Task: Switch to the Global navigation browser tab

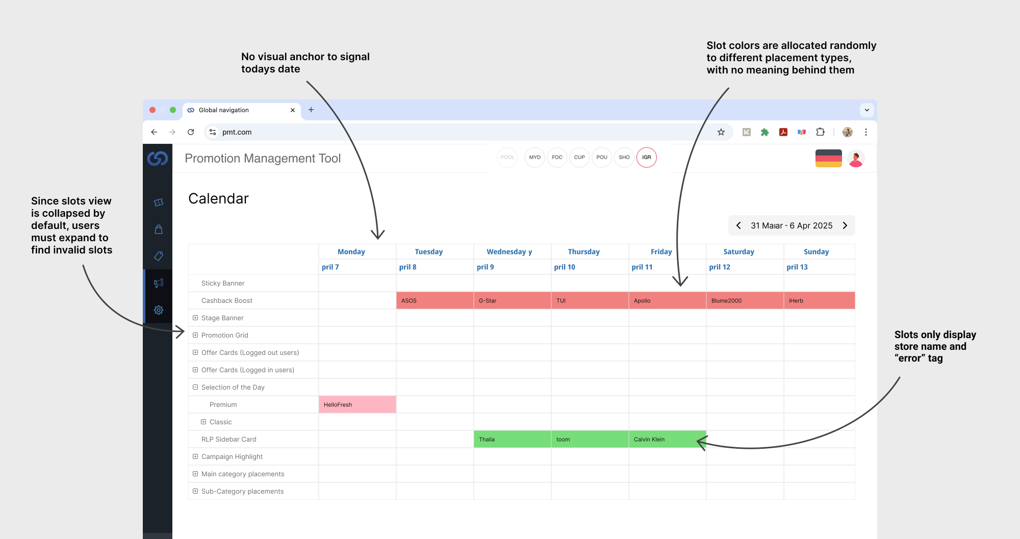Action: [242, 110]
